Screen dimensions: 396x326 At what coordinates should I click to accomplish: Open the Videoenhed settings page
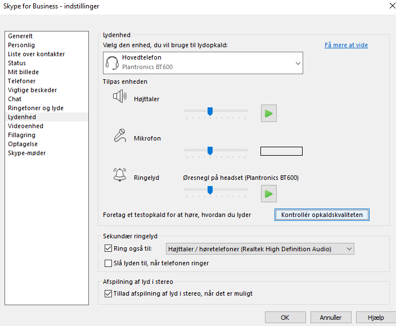25,126
